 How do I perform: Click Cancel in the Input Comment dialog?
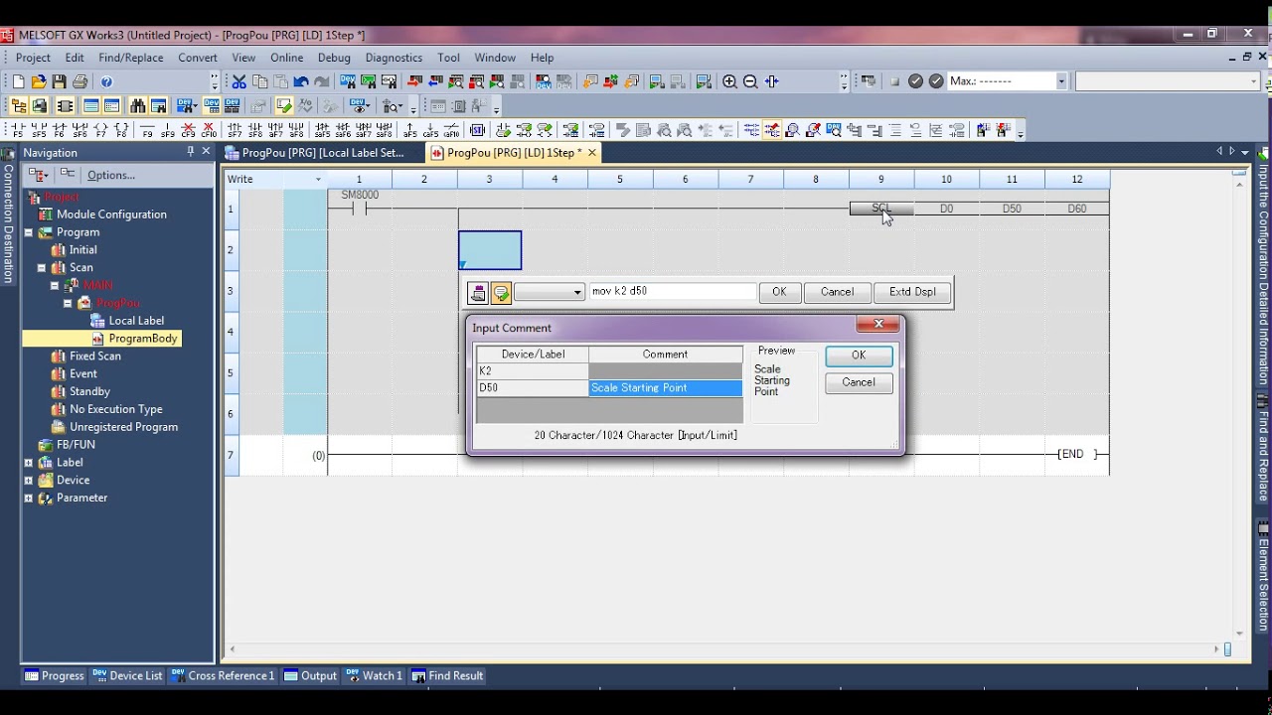pos(859,382)
